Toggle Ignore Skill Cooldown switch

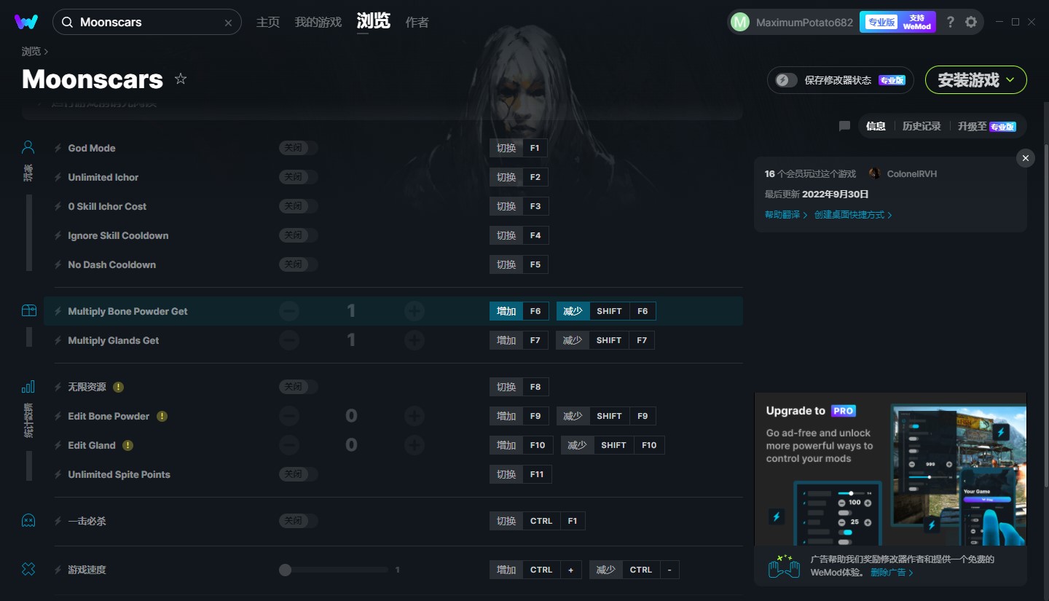(x=299, y=235)
